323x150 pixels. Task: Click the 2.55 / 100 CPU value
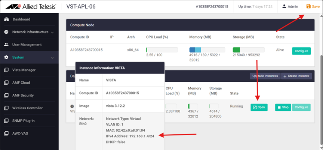pyautogui.click(x=154, y=55)
